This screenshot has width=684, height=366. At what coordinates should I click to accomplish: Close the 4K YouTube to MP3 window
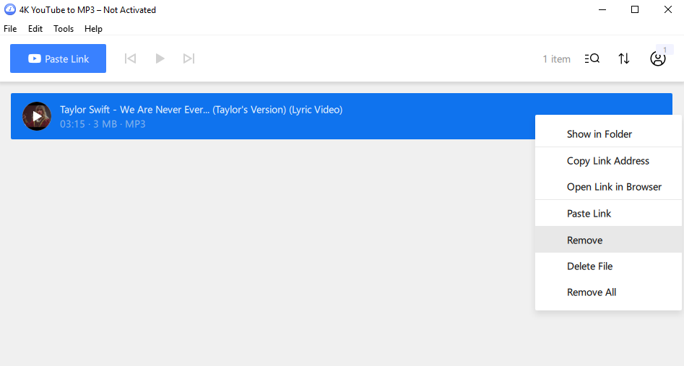tap(668, 9)
